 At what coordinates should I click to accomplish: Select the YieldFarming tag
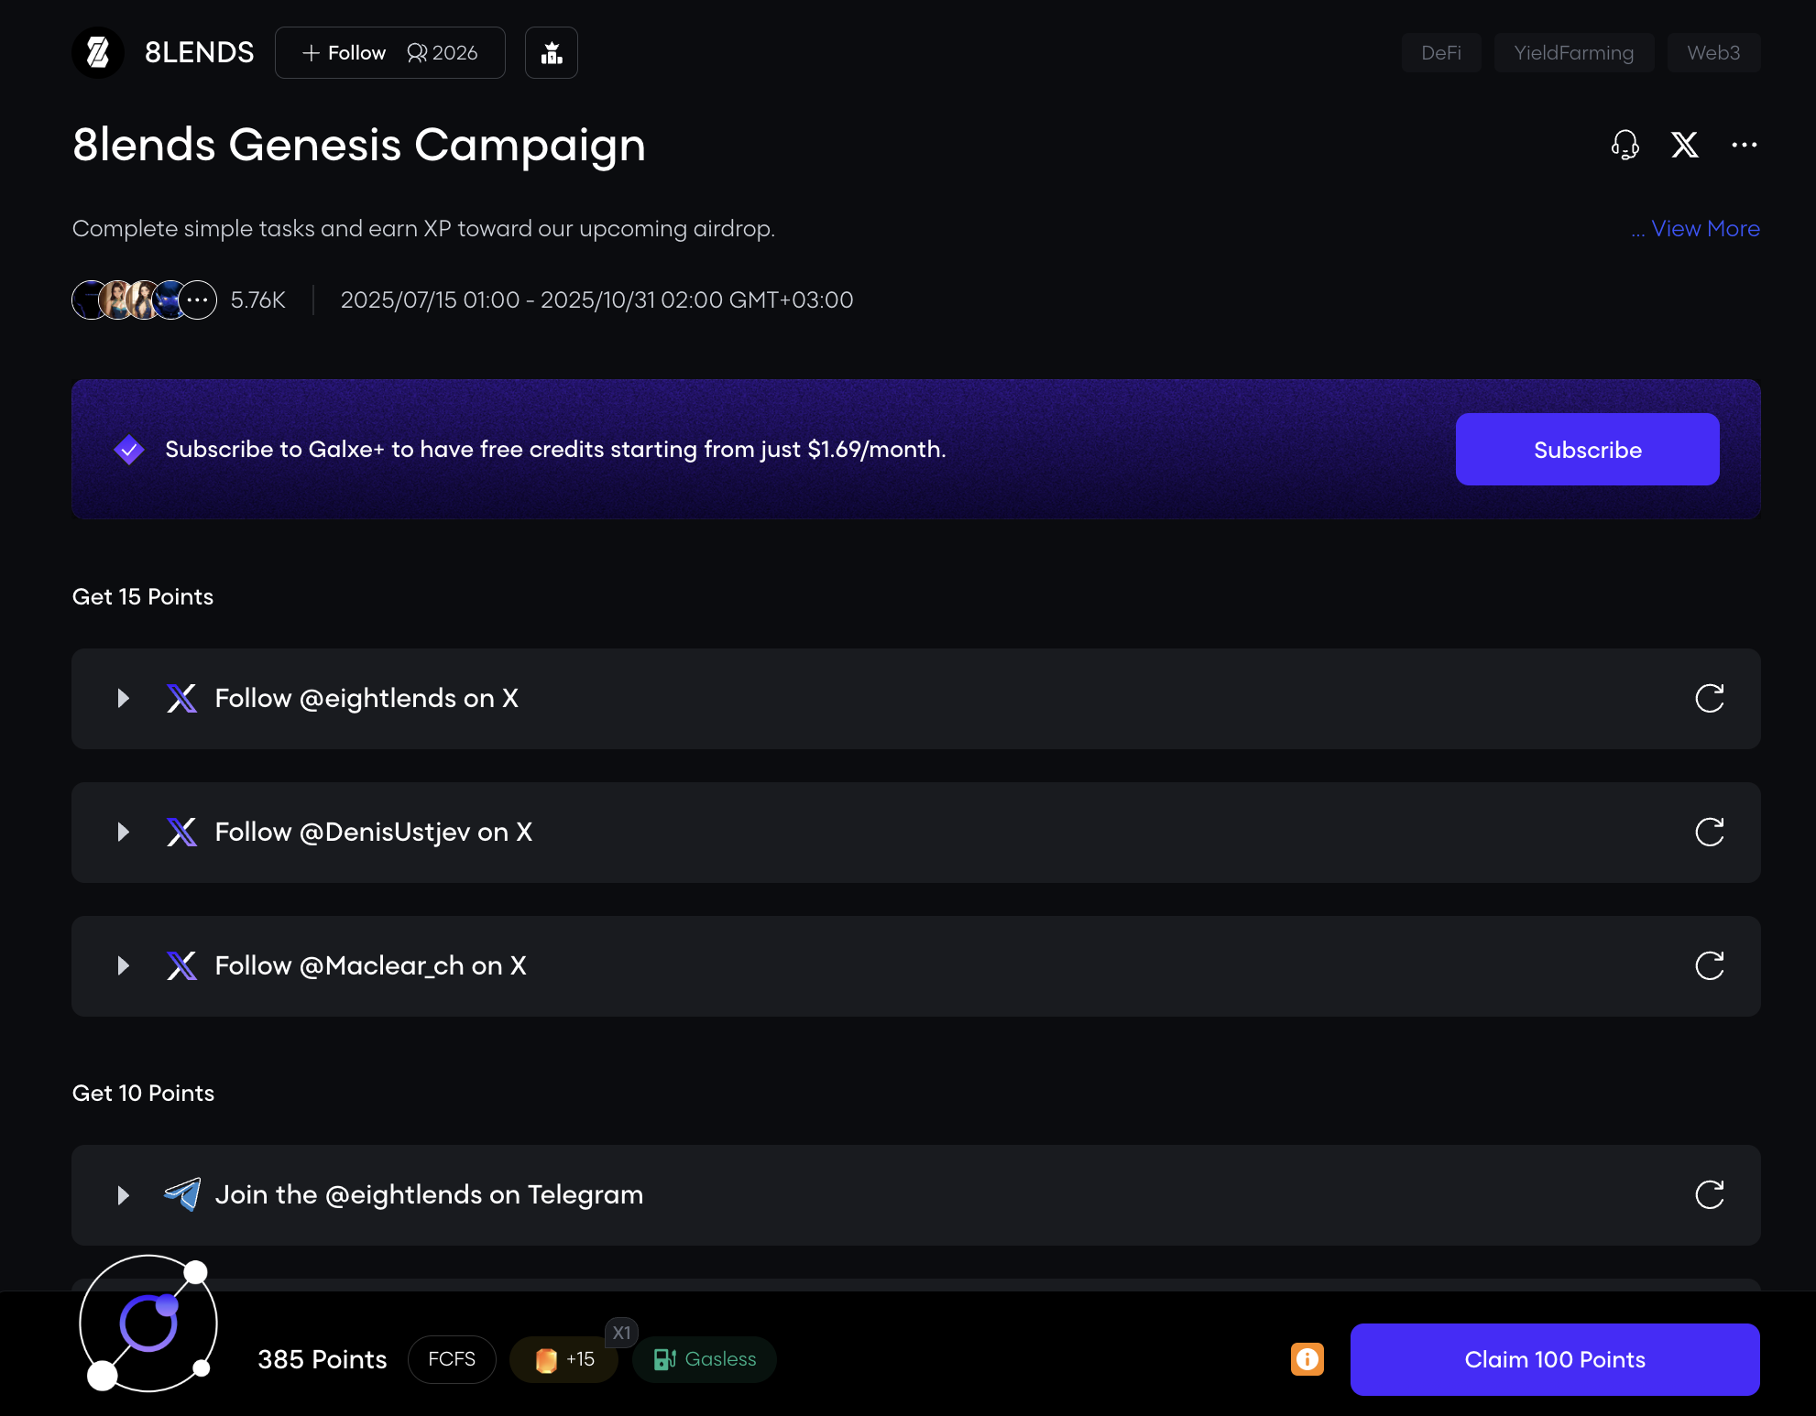[1573, 53]
